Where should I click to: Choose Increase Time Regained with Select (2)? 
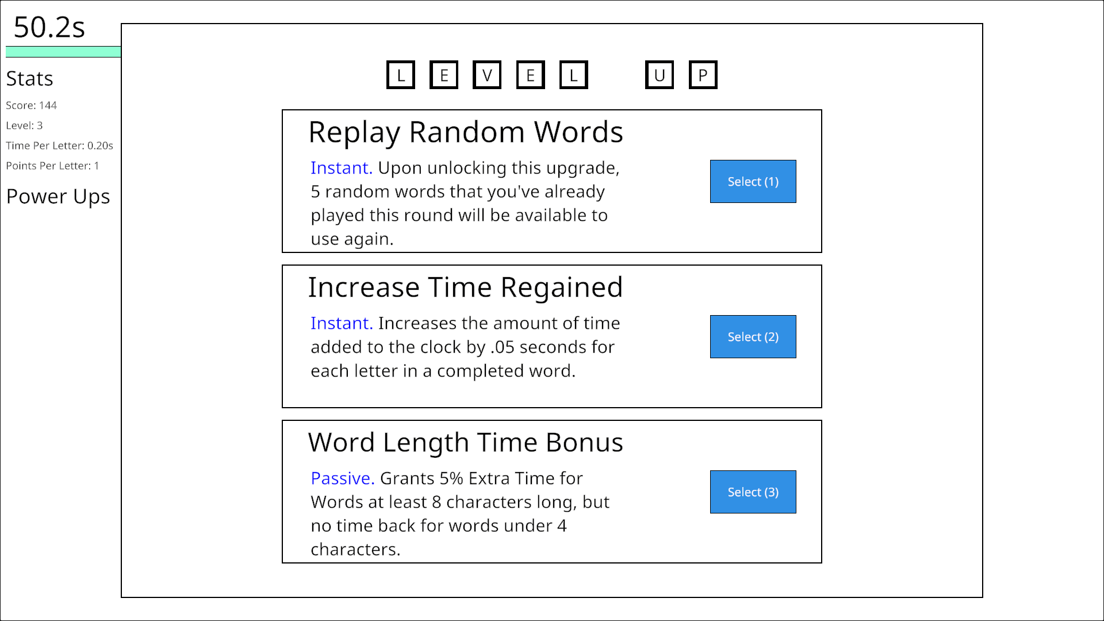[x=753, y=337]
